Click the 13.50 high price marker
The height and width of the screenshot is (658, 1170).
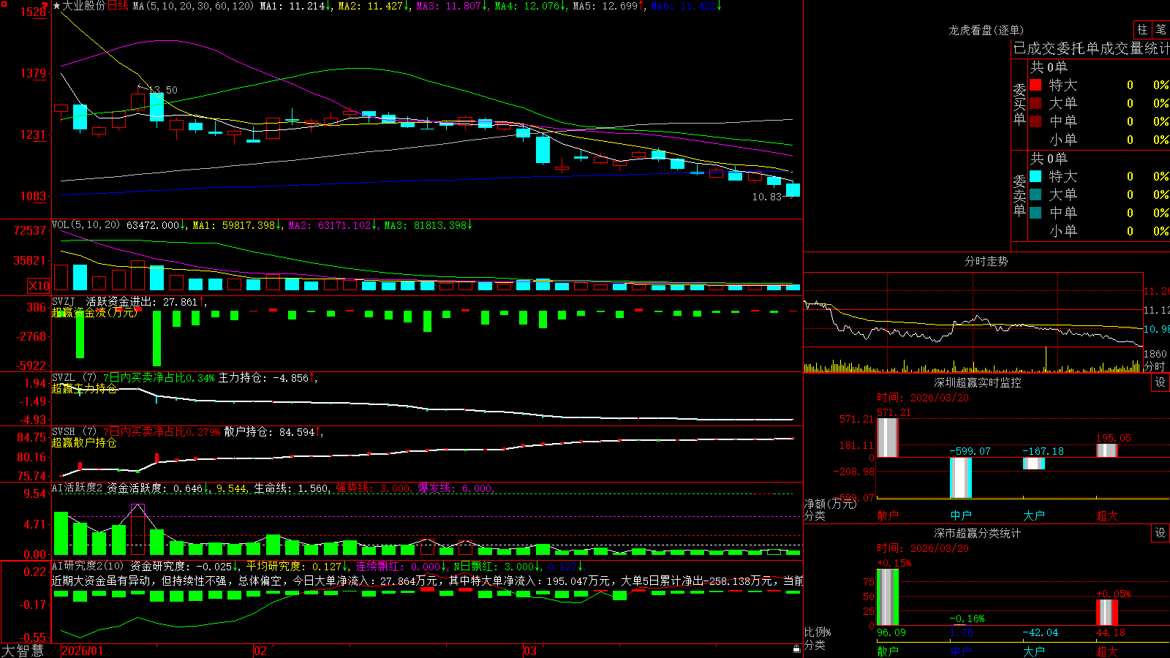(163, 90)
